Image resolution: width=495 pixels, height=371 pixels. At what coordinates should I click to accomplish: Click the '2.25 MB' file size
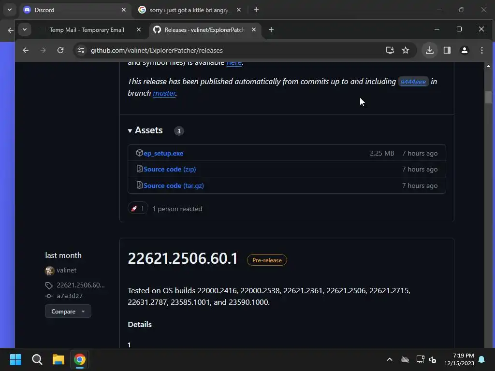coord(382,153)
